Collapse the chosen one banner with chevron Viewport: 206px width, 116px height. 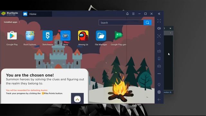click(x=77, y=100)
